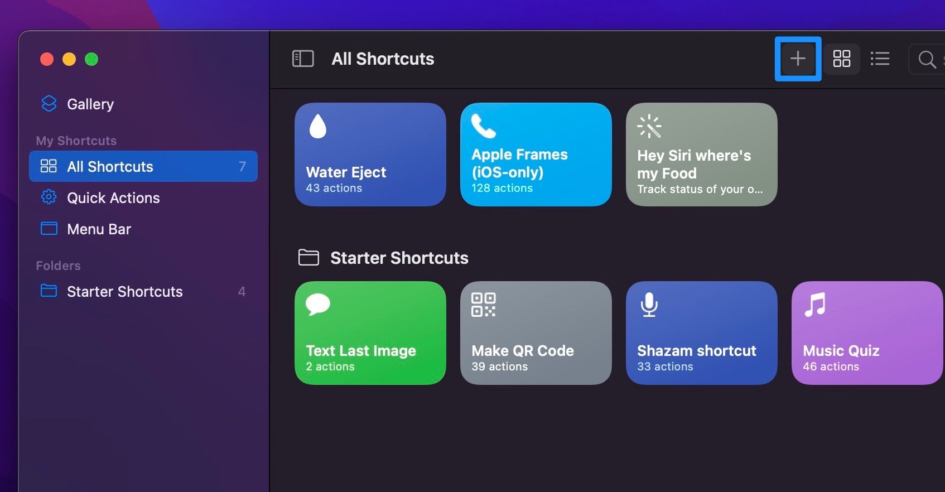Click the My Shortcuts section label
The width and height of the screenshot is (945, 492).
(76, 141)
